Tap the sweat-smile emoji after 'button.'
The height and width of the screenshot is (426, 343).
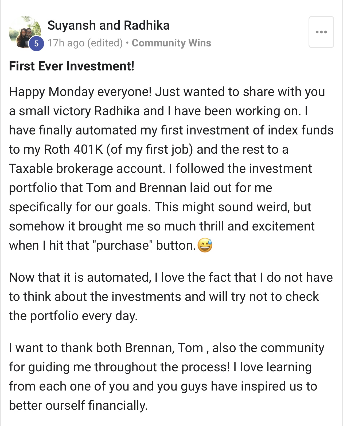pyautogui.click(x=205, y=245)
